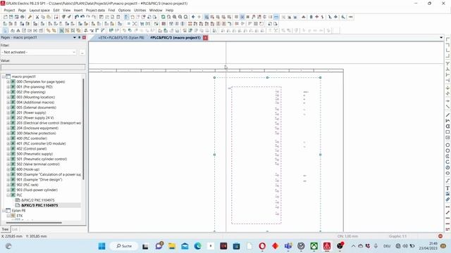
Task: Click the Zoom out magnifier with minus
Action: pyautogui.click(x=180, y=17)
